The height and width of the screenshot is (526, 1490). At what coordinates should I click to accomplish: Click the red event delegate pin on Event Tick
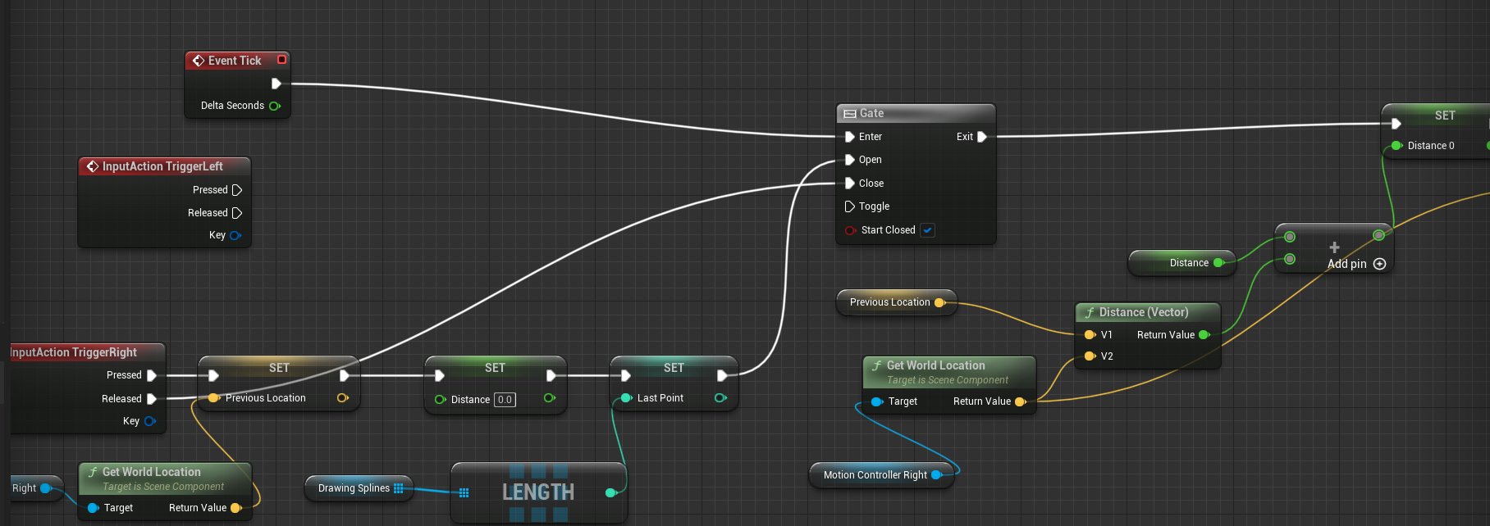pyautogui.click(x=282, y=60)
